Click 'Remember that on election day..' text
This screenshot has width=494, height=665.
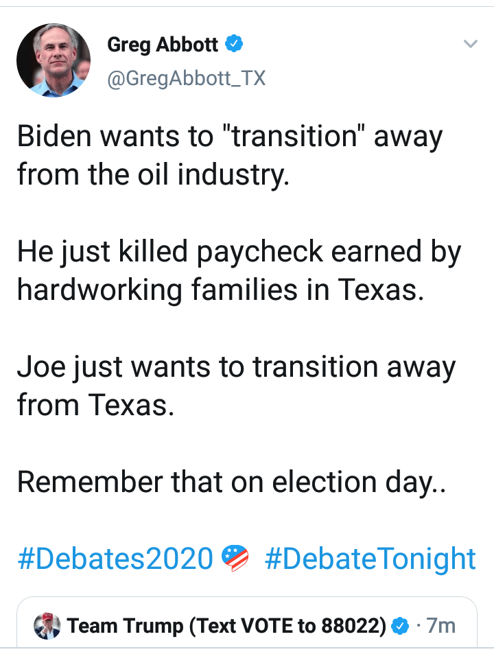(232, 481)
